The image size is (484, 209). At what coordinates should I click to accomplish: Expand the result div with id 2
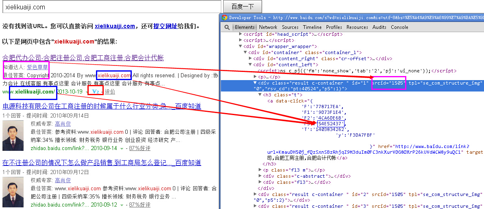(x=255, y=194)
